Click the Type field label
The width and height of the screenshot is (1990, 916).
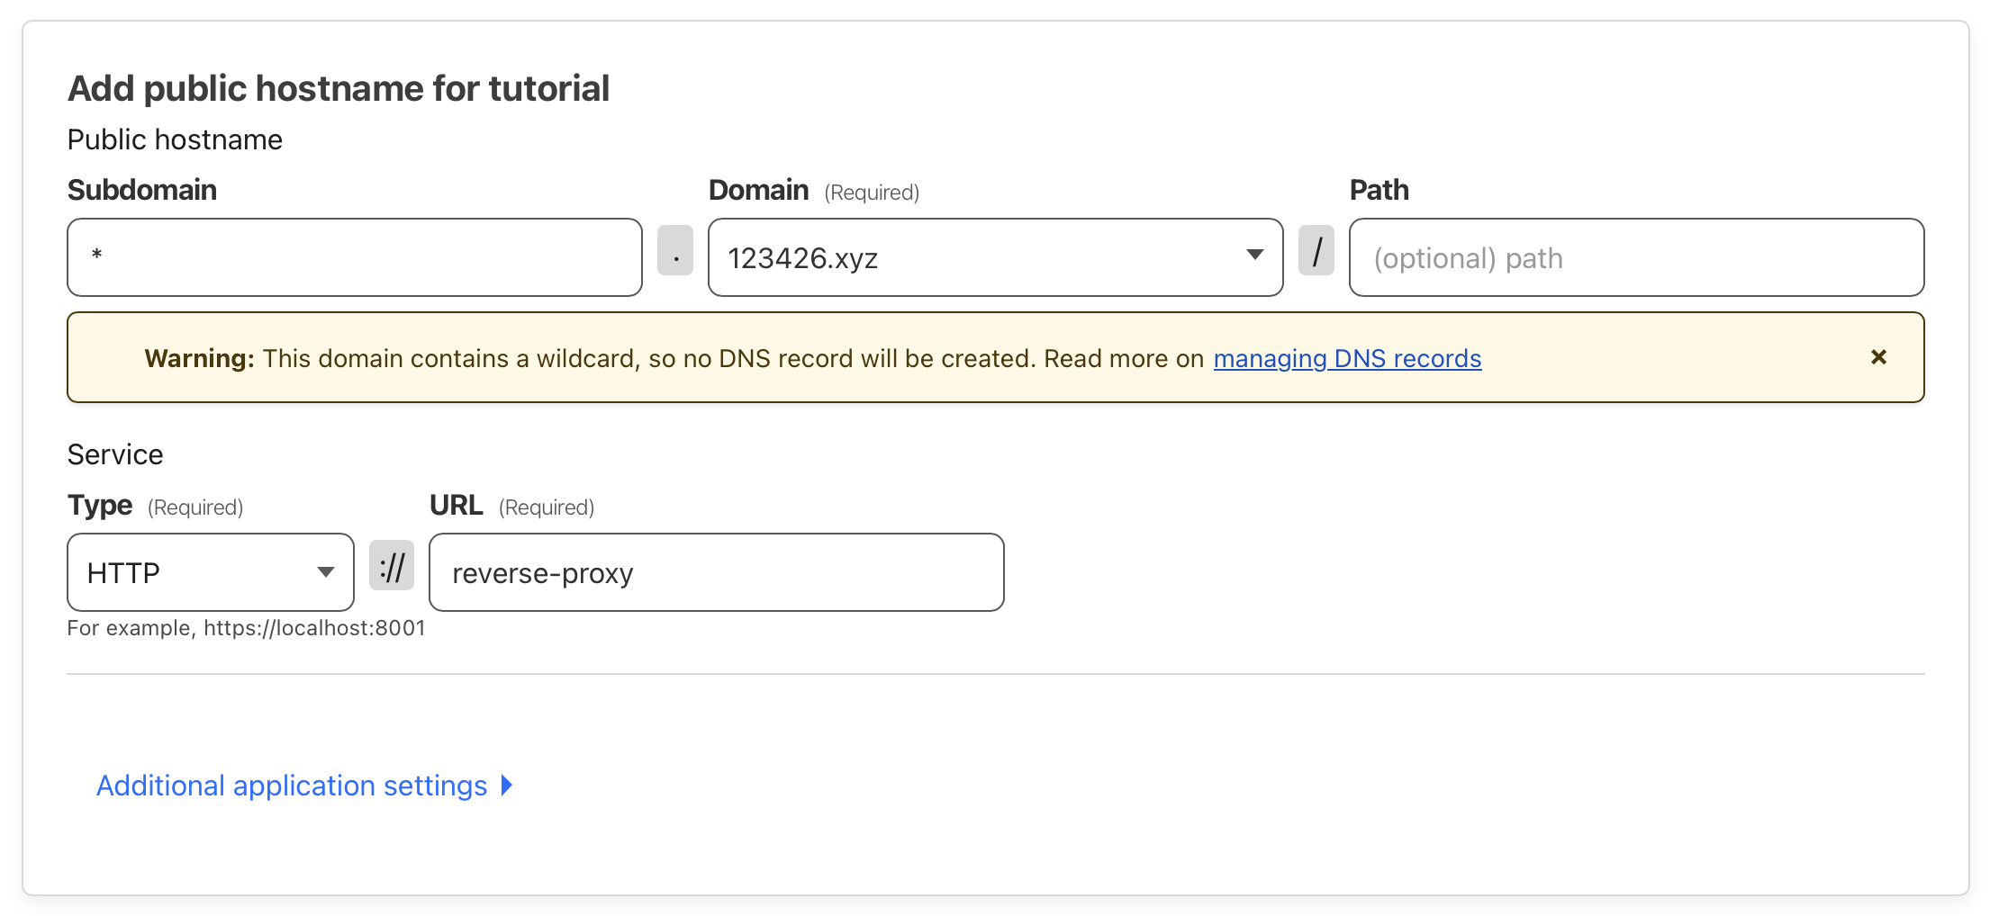pyautogui.click(x=100, y=505)
